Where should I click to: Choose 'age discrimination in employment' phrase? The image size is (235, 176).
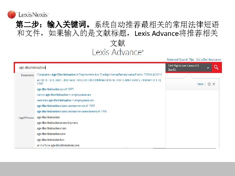tap(57, 123)
